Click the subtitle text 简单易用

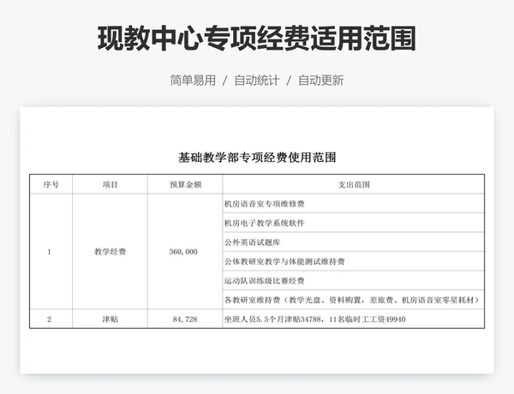tap(193, 81)
